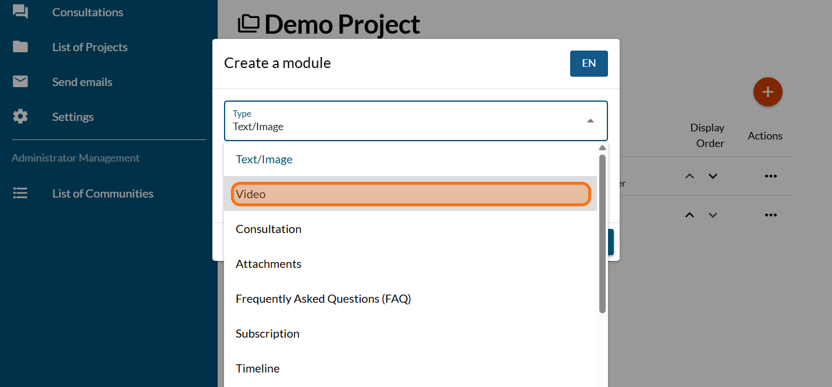This screenshot has height=387, width=832.
Task: Open Send emails page from sidebar
Action: (x=82, y=82)
